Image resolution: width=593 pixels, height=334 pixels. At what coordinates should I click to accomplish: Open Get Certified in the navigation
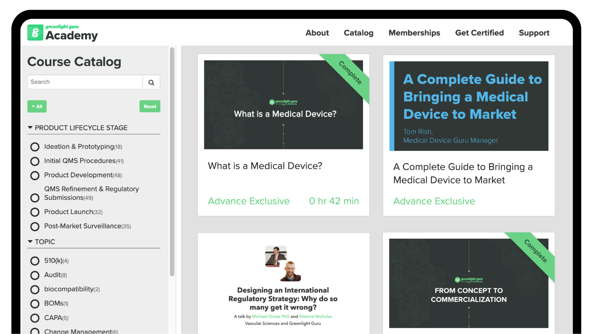[479, 33]
